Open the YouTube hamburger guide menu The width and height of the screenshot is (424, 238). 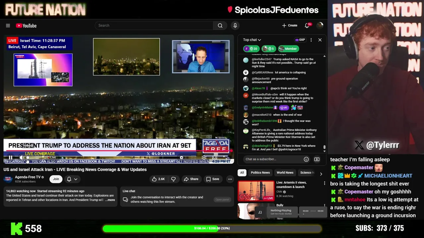[8, 25]
